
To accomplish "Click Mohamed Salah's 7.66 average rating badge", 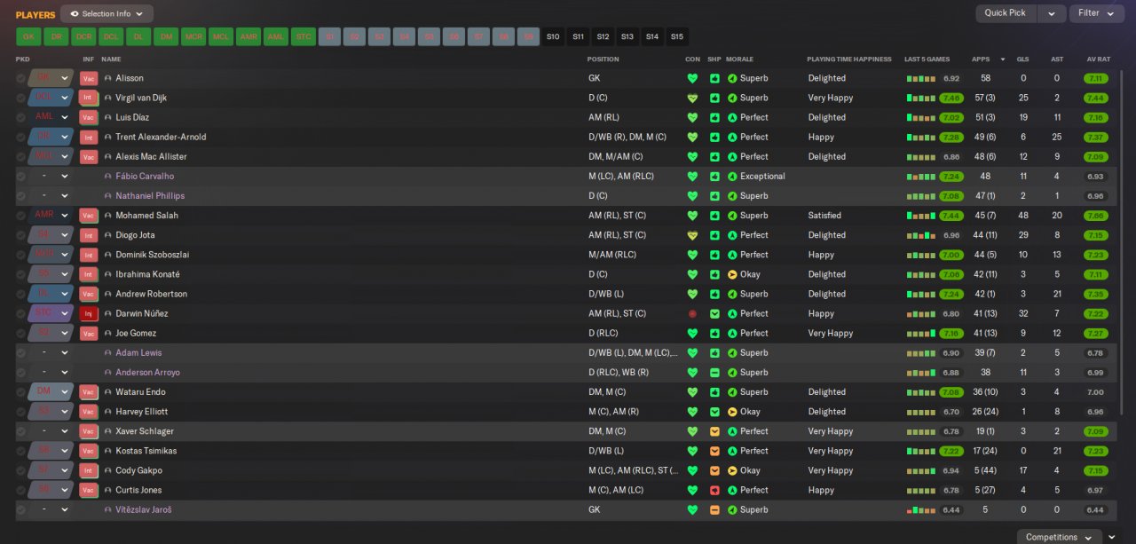I will click(x=1095, y=216).
